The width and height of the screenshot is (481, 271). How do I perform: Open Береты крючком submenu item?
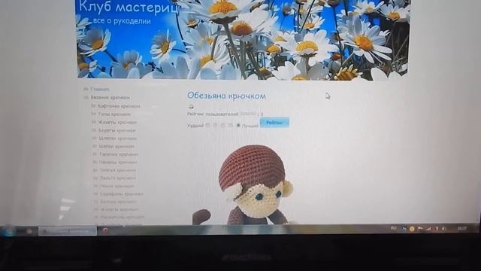click(117, 130)
